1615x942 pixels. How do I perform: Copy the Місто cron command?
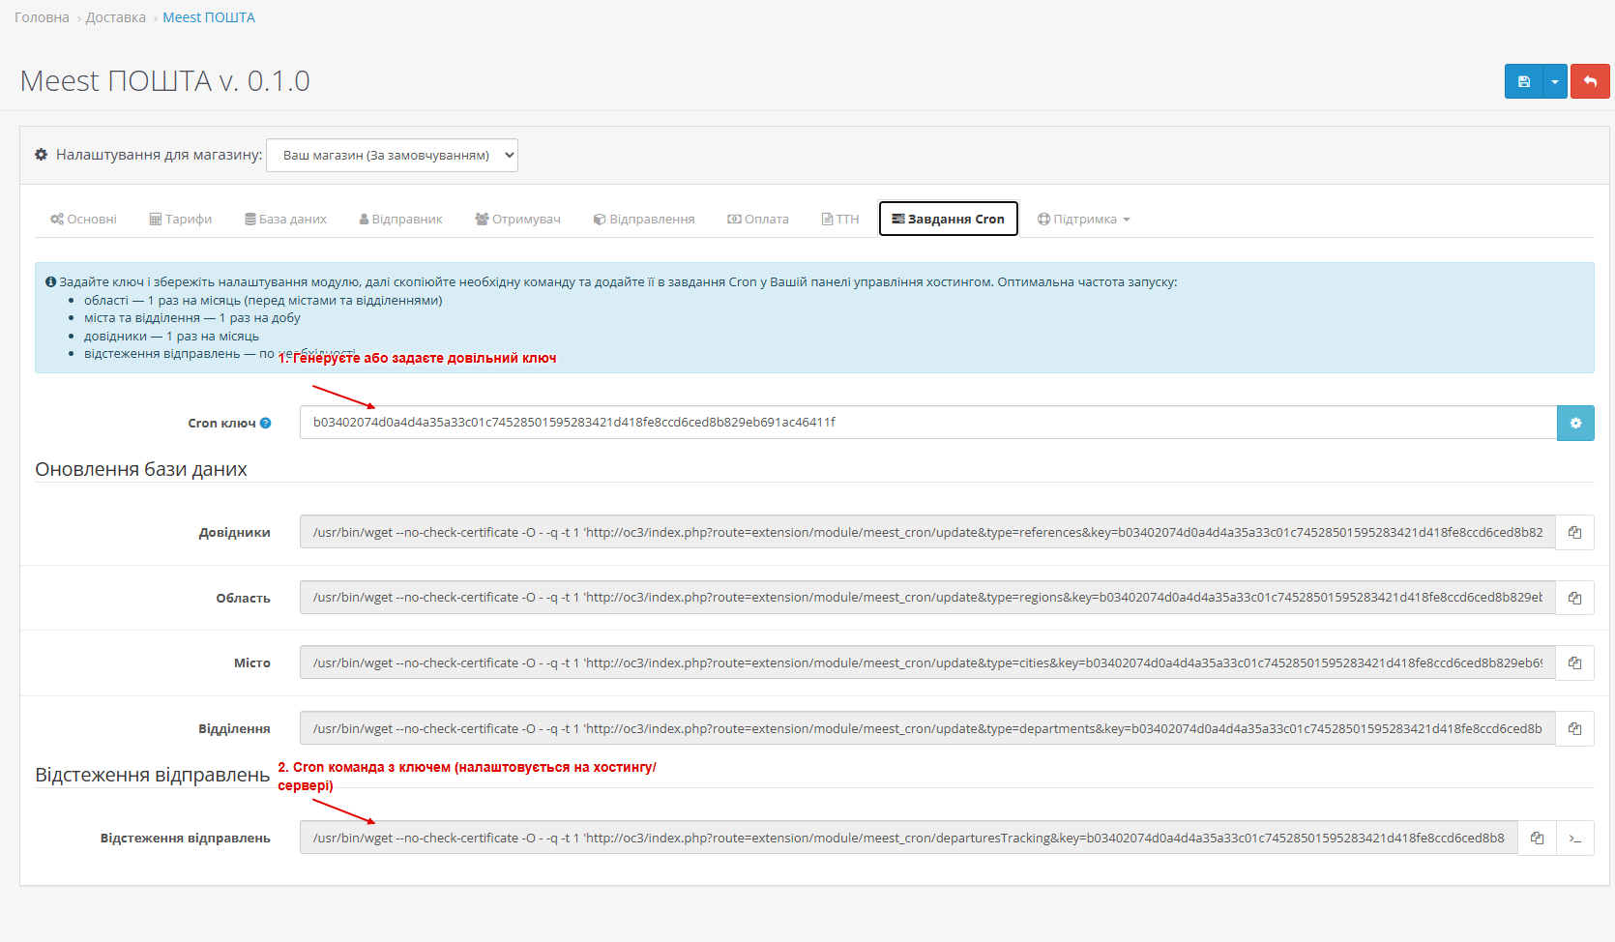pyautogui.click(x=1574, y=663)
